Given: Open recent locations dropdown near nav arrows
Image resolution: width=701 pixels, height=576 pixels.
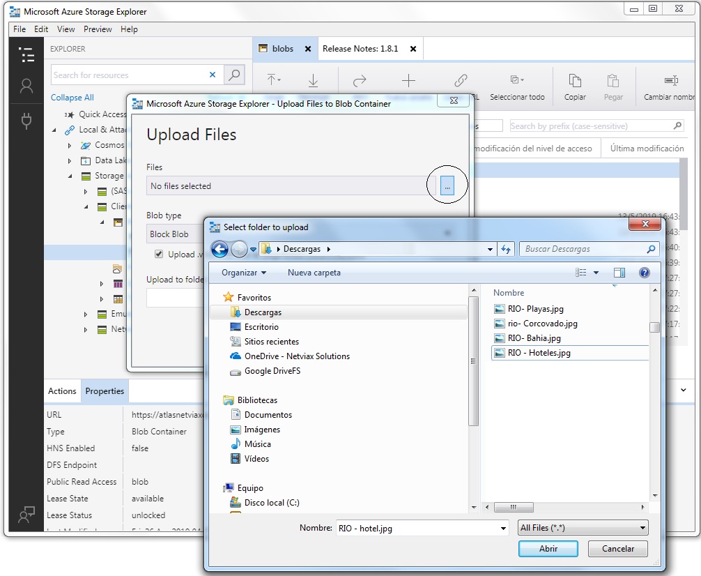Looking at the screenshot, I should click(x=253, y=249).
